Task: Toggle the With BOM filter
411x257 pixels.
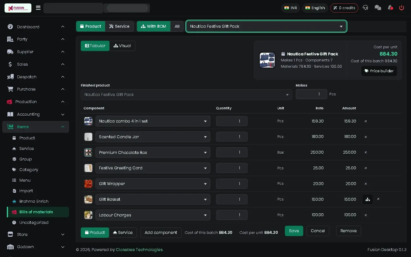Action: click(x=154, y=26)
